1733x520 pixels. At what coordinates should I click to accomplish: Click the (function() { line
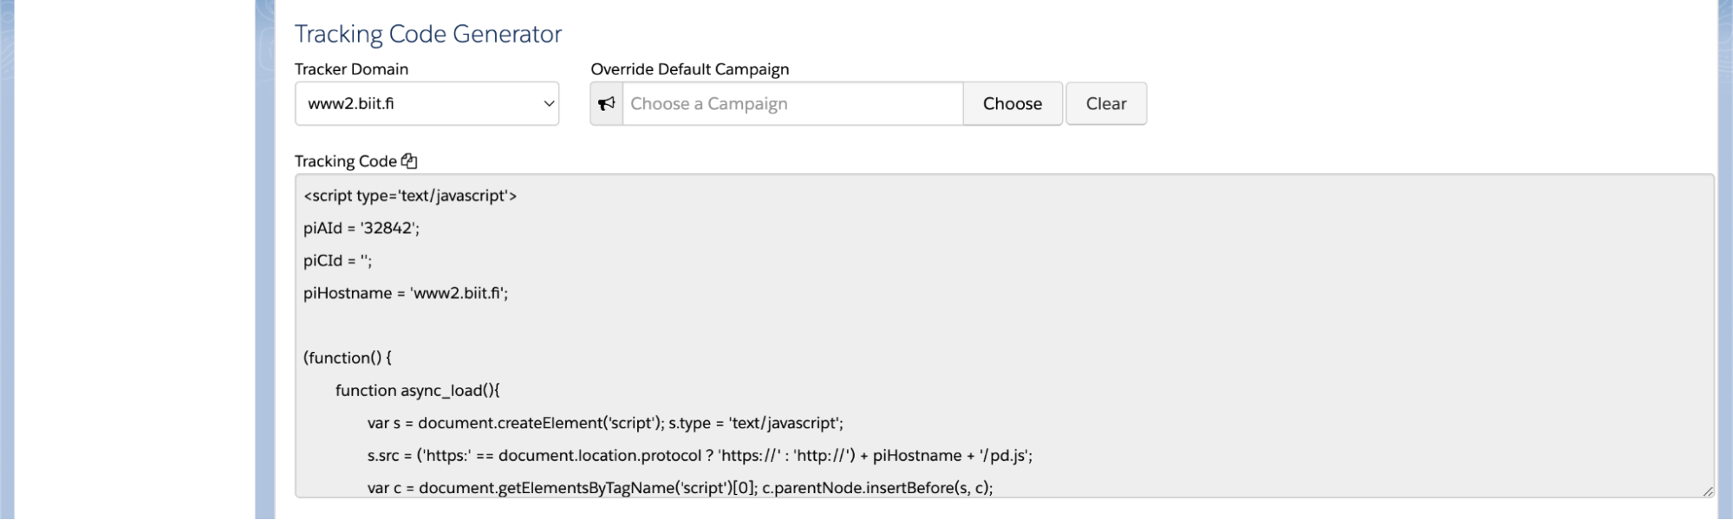[348, 358]
